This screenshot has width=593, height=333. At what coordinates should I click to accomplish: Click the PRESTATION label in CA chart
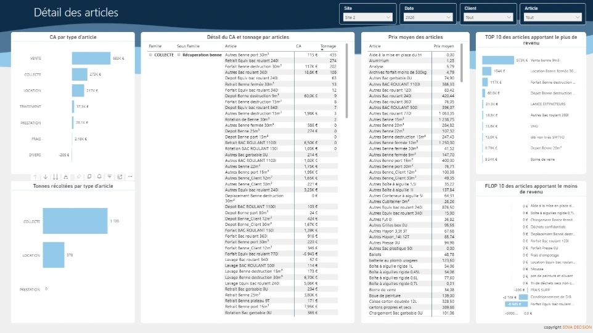tap(30, 122)
